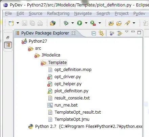Select the src folder
The image size is (149, 137).
pos(38,48)
